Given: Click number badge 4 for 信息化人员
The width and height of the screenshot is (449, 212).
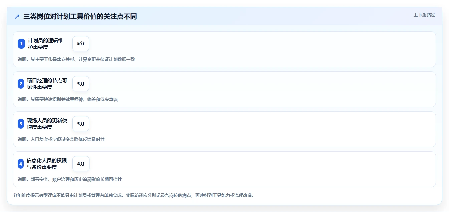Looking at the screenshot, I should [x=21, y=164].
